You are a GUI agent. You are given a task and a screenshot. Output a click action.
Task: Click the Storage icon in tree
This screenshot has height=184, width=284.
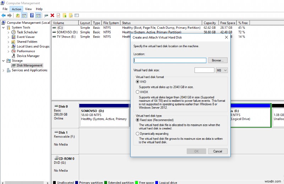coord(9,61)
